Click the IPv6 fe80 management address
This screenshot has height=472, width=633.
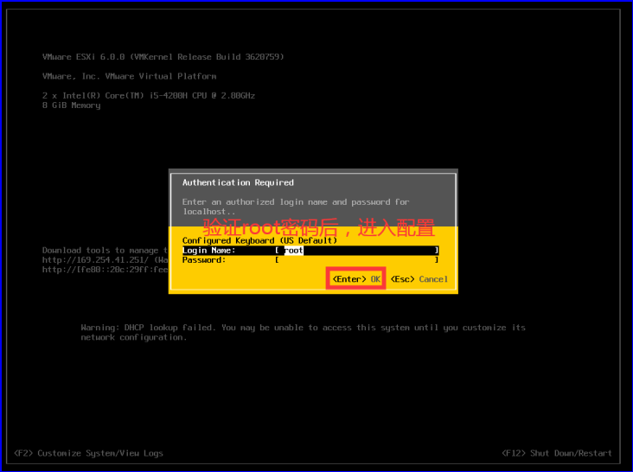105,270
